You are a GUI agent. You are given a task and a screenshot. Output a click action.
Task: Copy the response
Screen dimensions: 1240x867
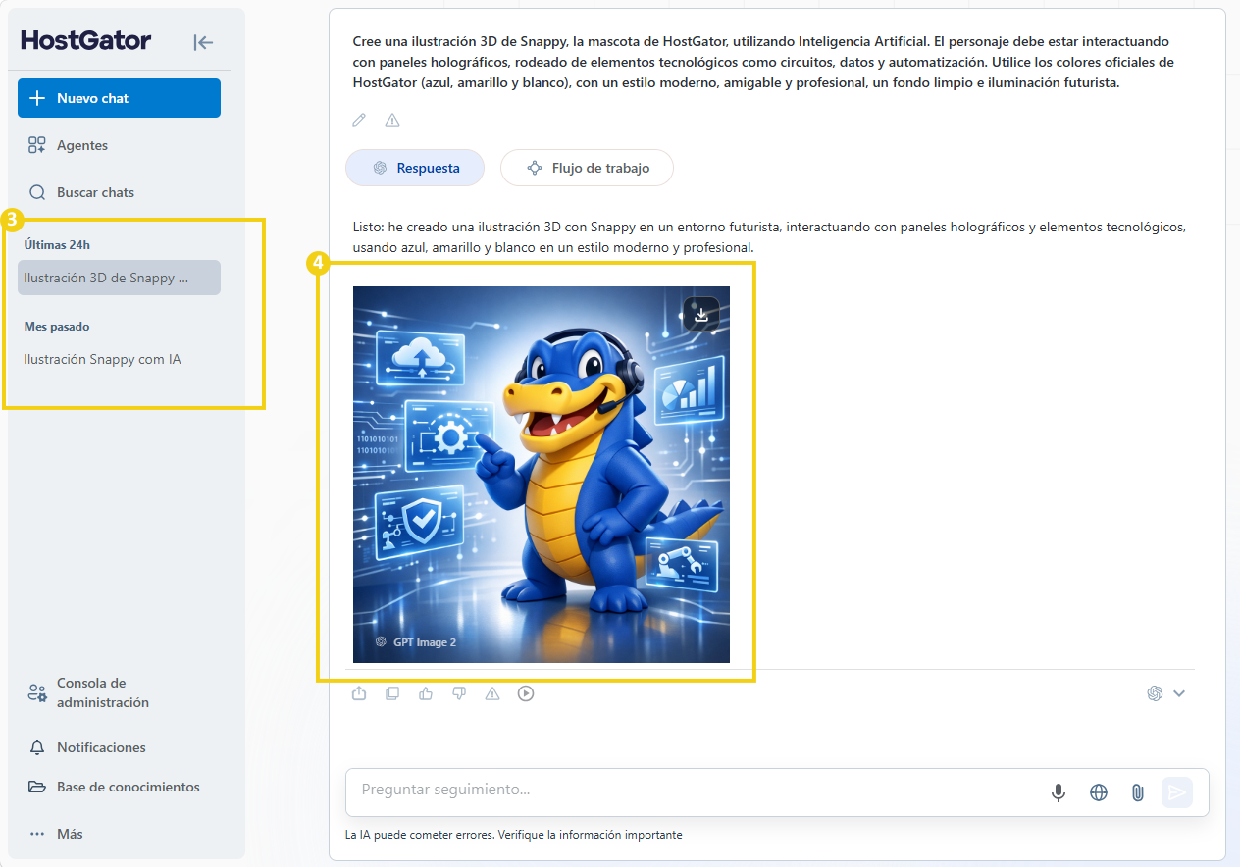coord(392,693)
